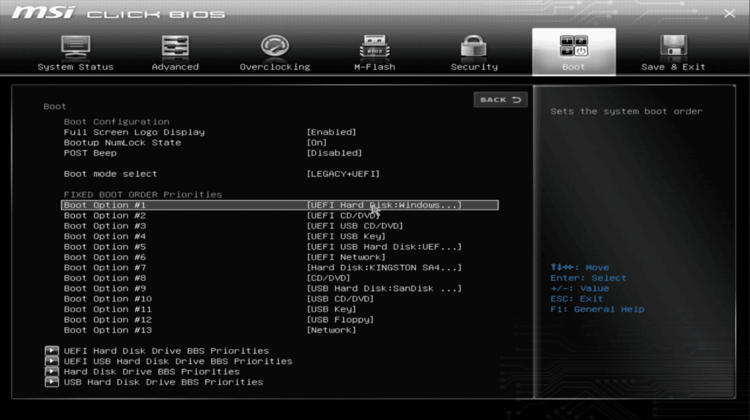Open the Save & Exit floppy icon
This screenshot has width=750, height=420.
[673, 46]
